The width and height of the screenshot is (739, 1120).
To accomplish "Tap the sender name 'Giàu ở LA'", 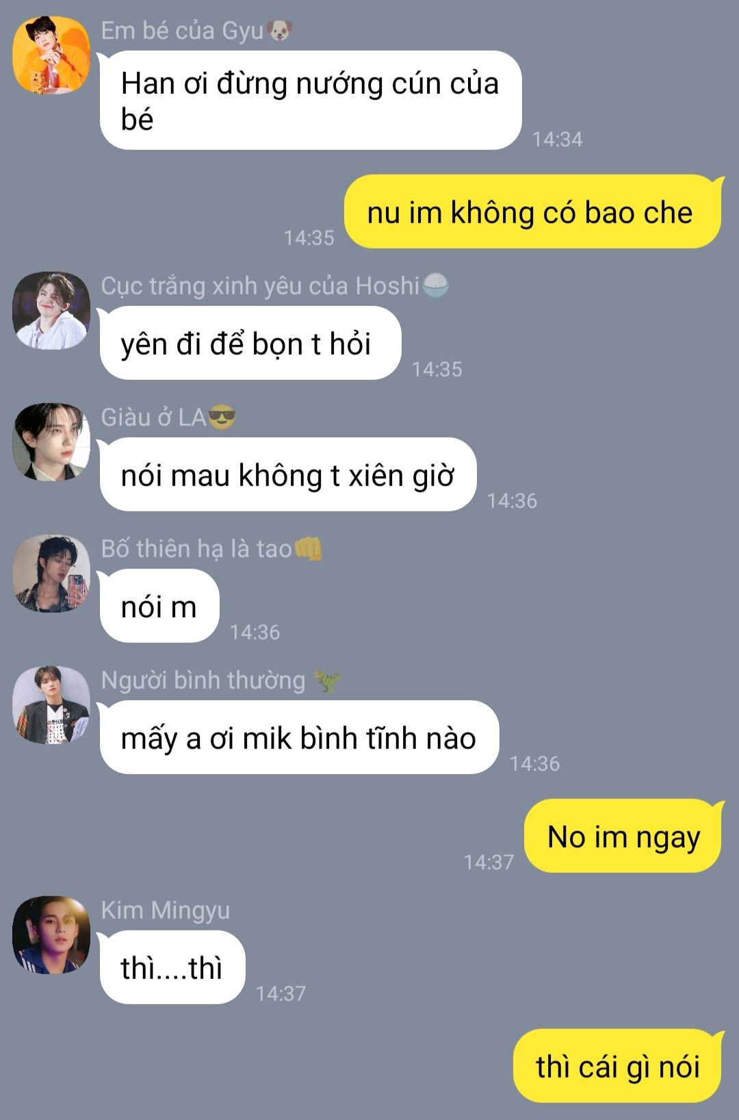I will click(154, 417).
